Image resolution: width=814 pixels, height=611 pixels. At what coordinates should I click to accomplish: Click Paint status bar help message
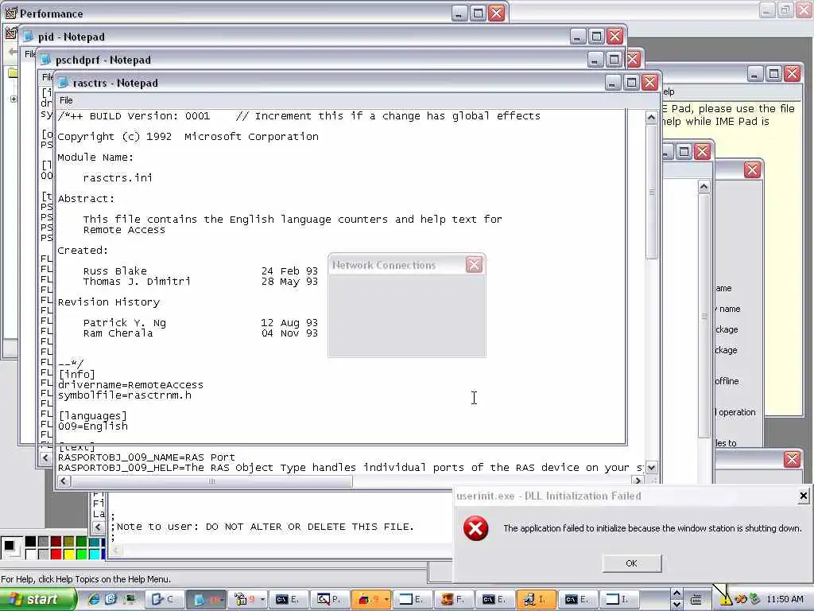coord(86,579)
